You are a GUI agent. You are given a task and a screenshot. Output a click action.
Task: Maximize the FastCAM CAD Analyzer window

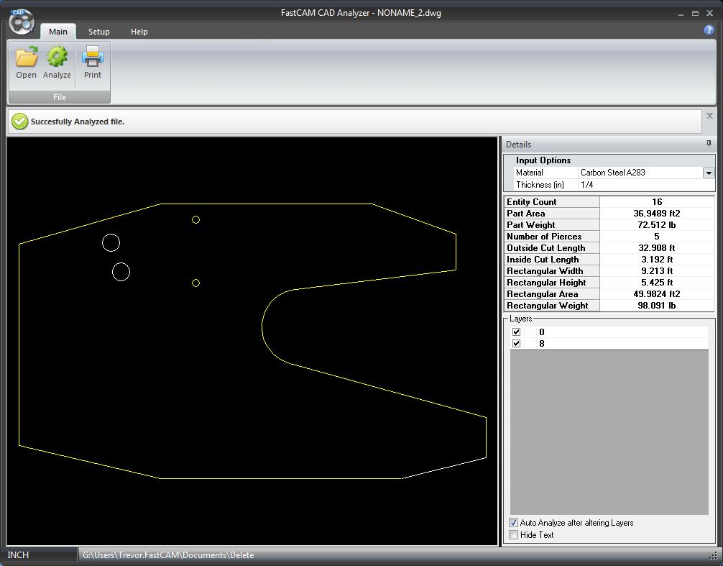(695, 14)
